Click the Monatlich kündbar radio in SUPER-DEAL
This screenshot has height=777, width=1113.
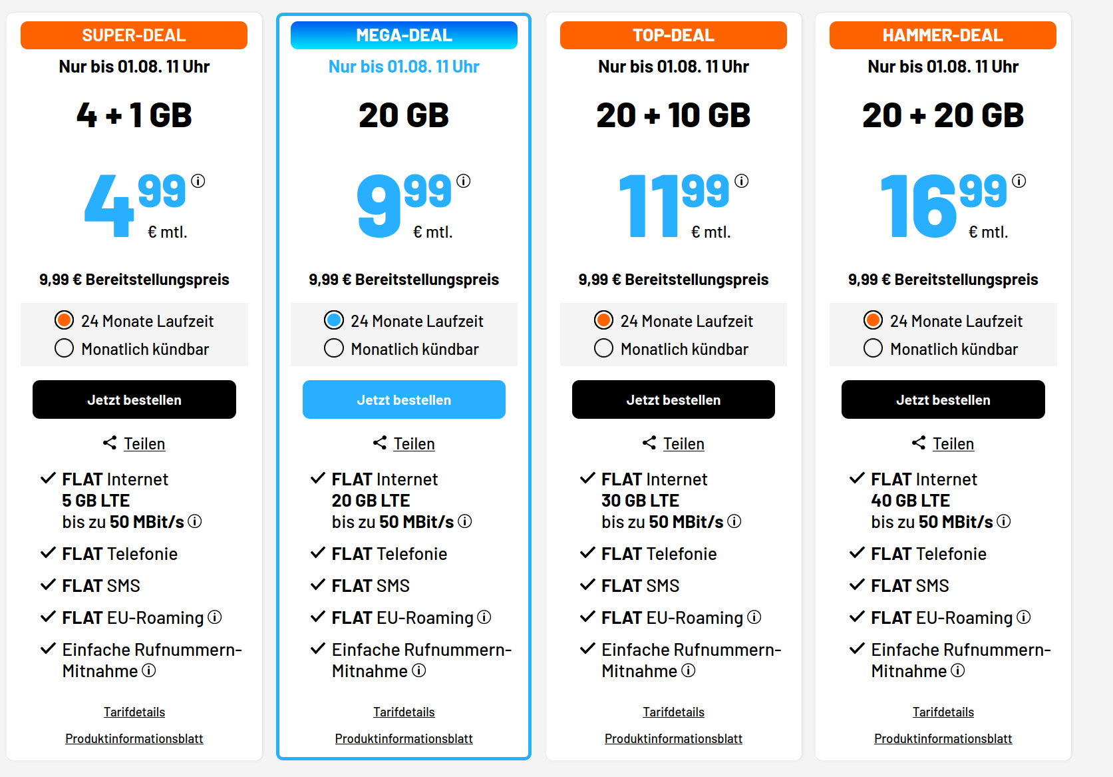pos(64,348)
